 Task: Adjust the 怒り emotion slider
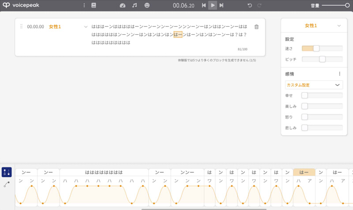click(x=322, y=117)
